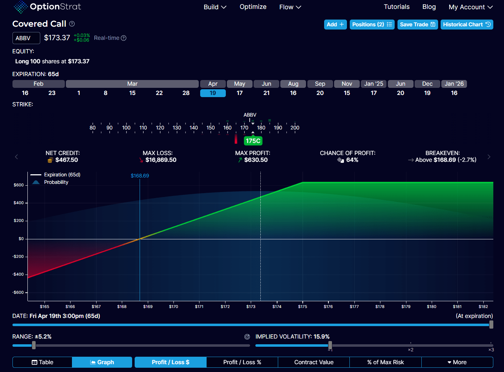
Task: Click the max loss value $16,869.50
Action: click(161, 160)
